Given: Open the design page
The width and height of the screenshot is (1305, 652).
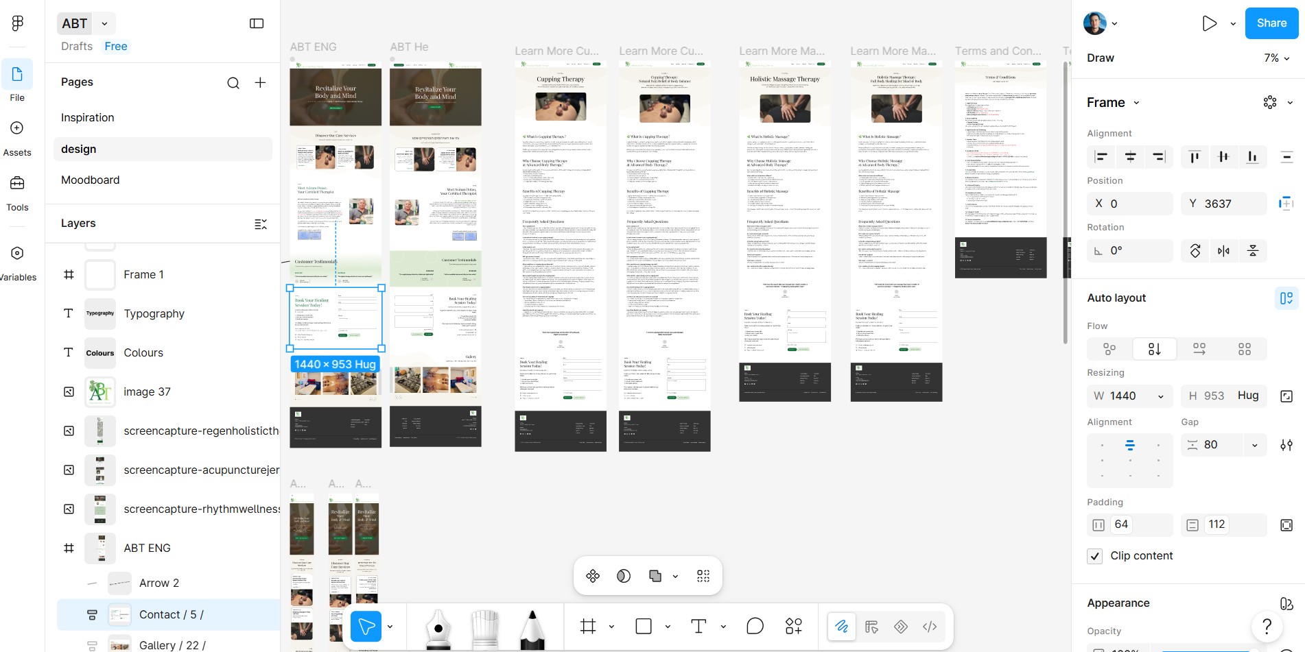Looking at the screenshot, I should (x=163, y=149).
